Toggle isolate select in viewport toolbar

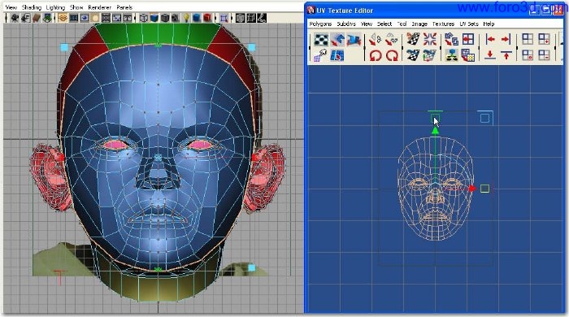224,18
